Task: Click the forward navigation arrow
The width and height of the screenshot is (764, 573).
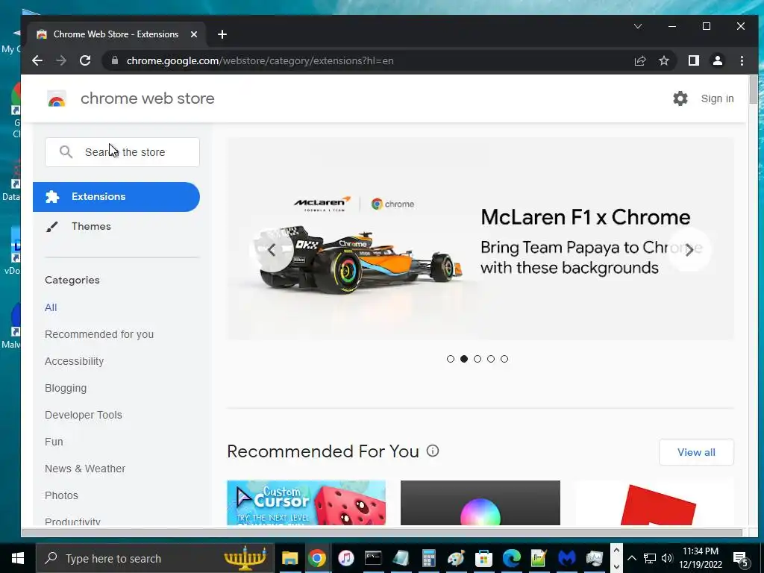Action: tap(61, 60)
